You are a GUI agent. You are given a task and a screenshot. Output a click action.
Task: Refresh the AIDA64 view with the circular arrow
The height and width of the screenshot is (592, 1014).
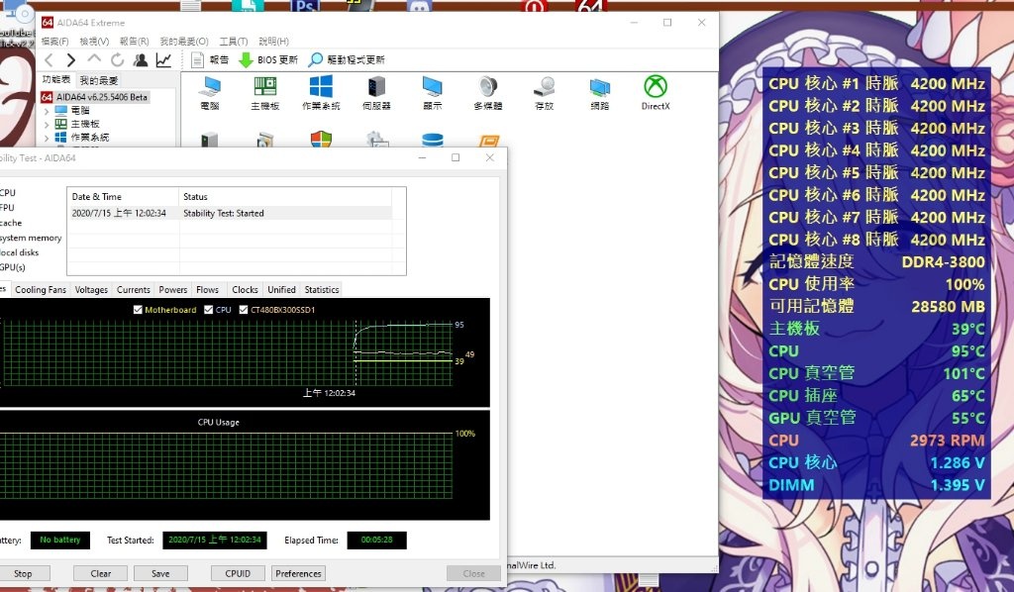tap(117, 60)
